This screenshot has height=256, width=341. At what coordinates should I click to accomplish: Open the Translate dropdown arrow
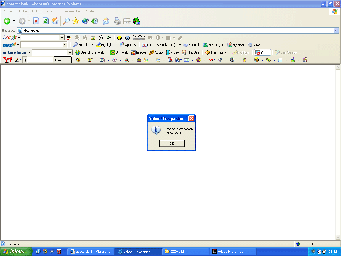[x=226, y=53]
